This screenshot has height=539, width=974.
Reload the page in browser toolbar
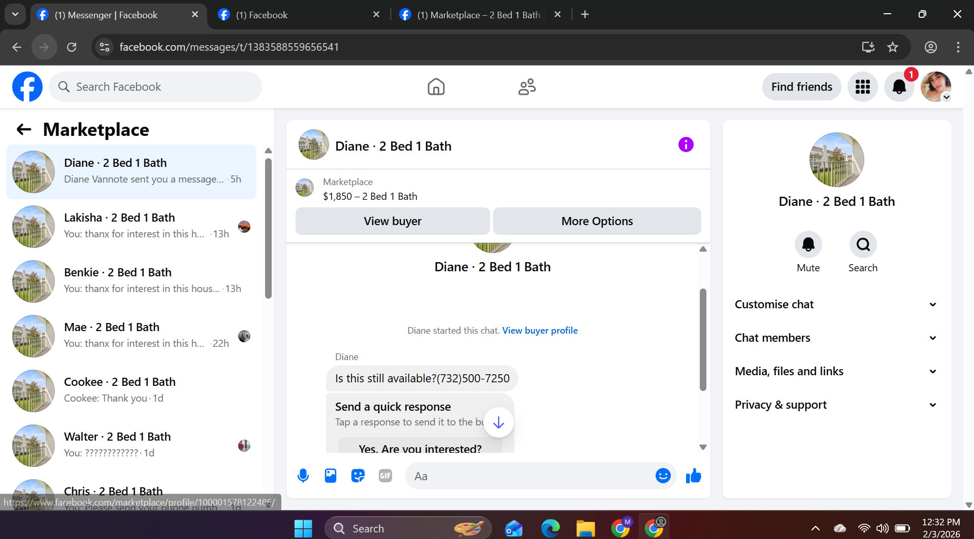tap(72, 47)
